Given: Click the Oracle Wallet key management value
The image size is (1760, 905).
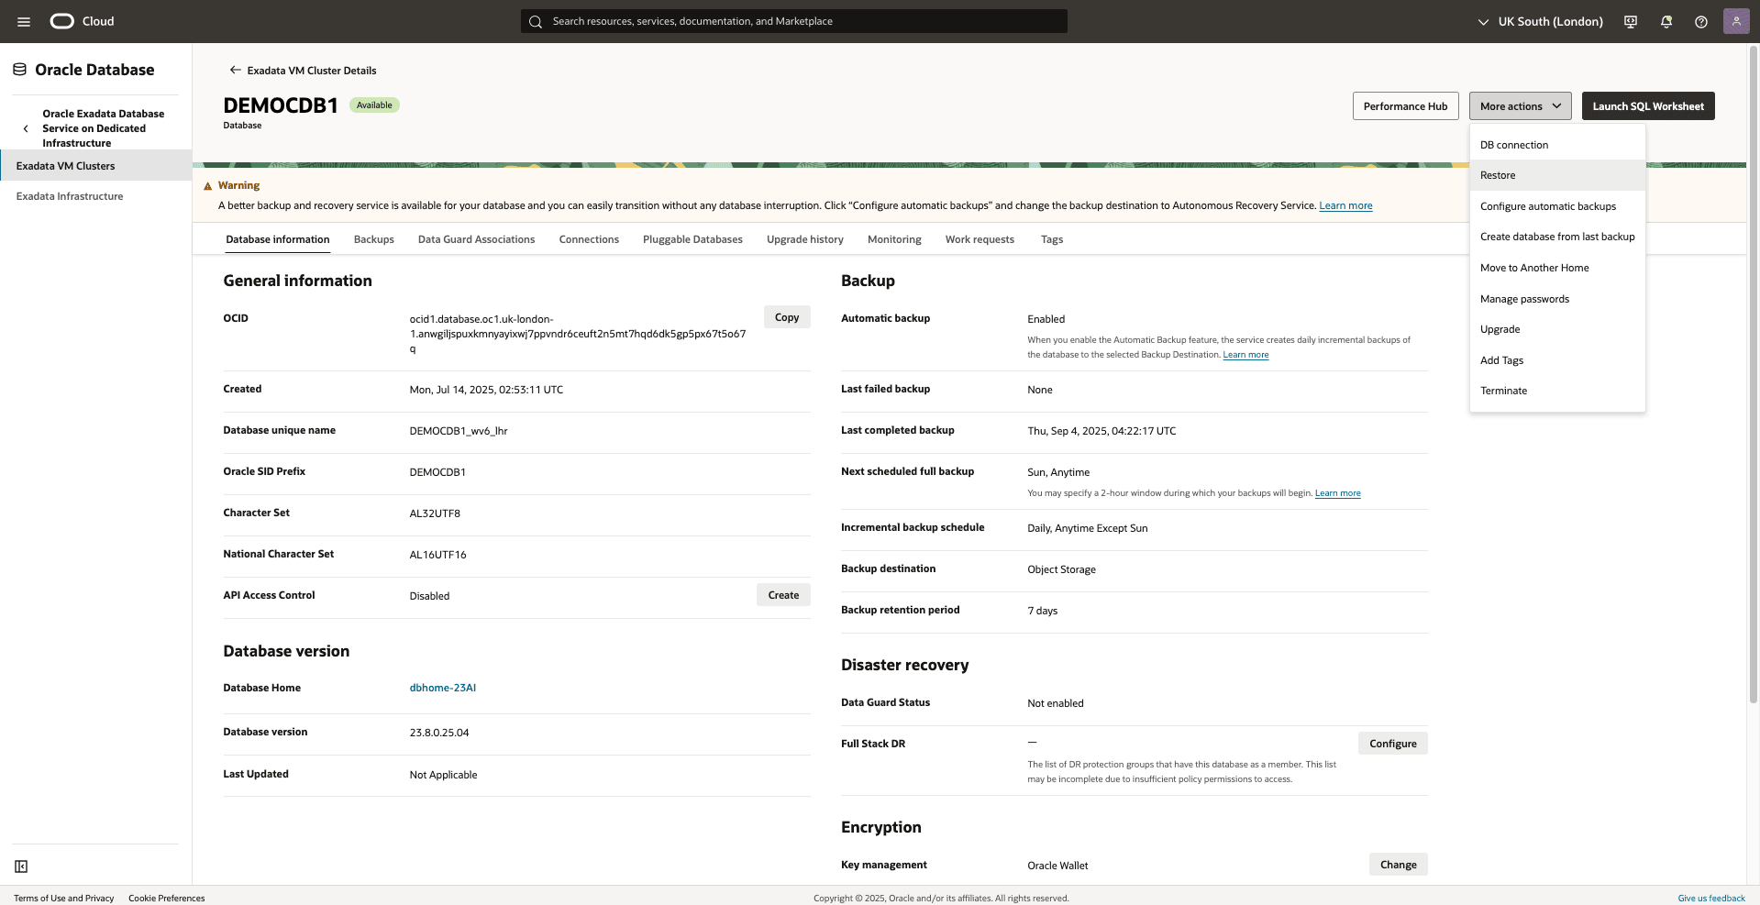Looking at the screenshot, I should (1057, 866).
